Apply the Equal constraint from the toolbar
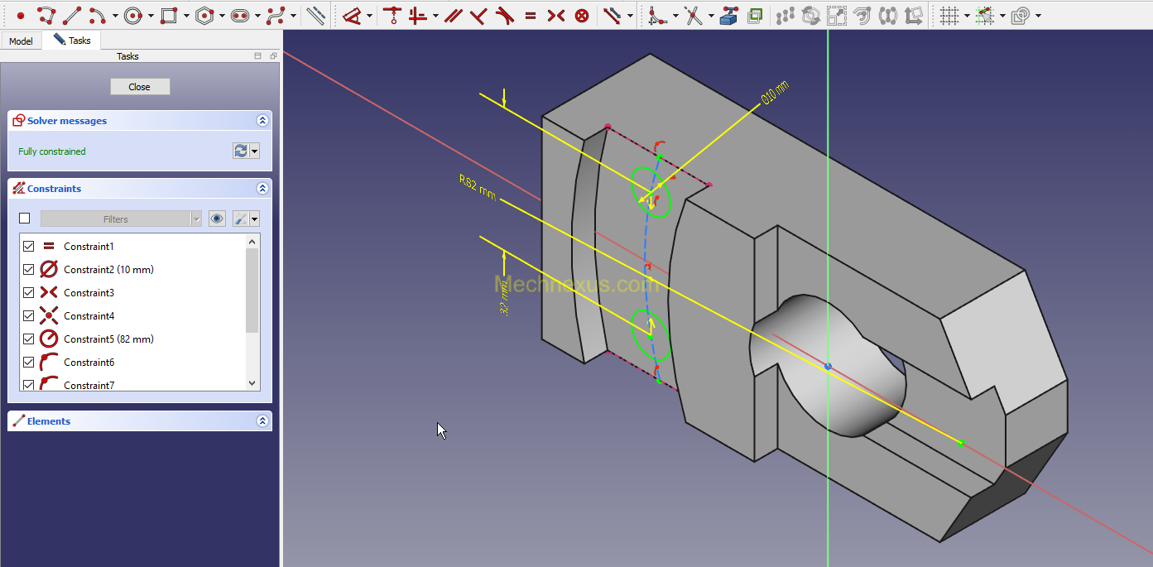 point(531,15)
